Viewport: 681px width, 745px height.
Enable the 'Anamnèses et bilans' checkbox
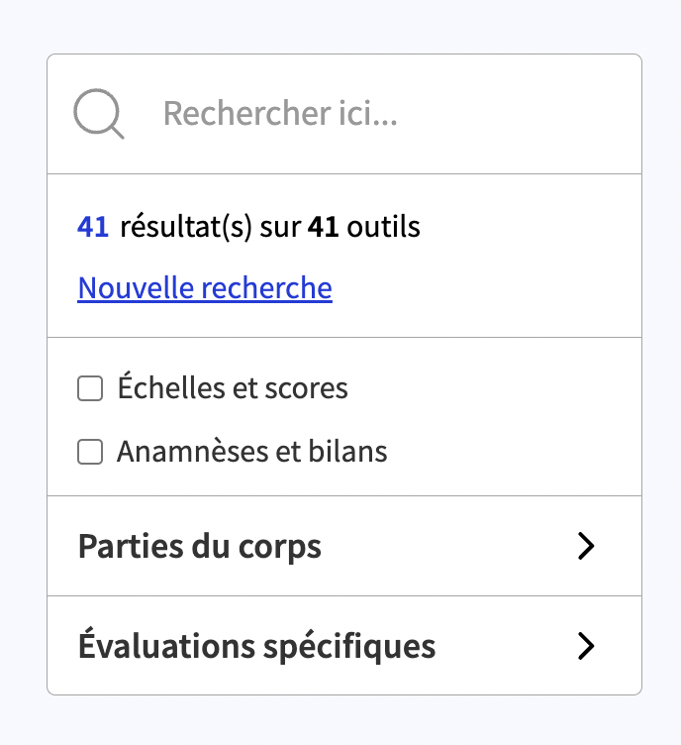tap(90, 452)
